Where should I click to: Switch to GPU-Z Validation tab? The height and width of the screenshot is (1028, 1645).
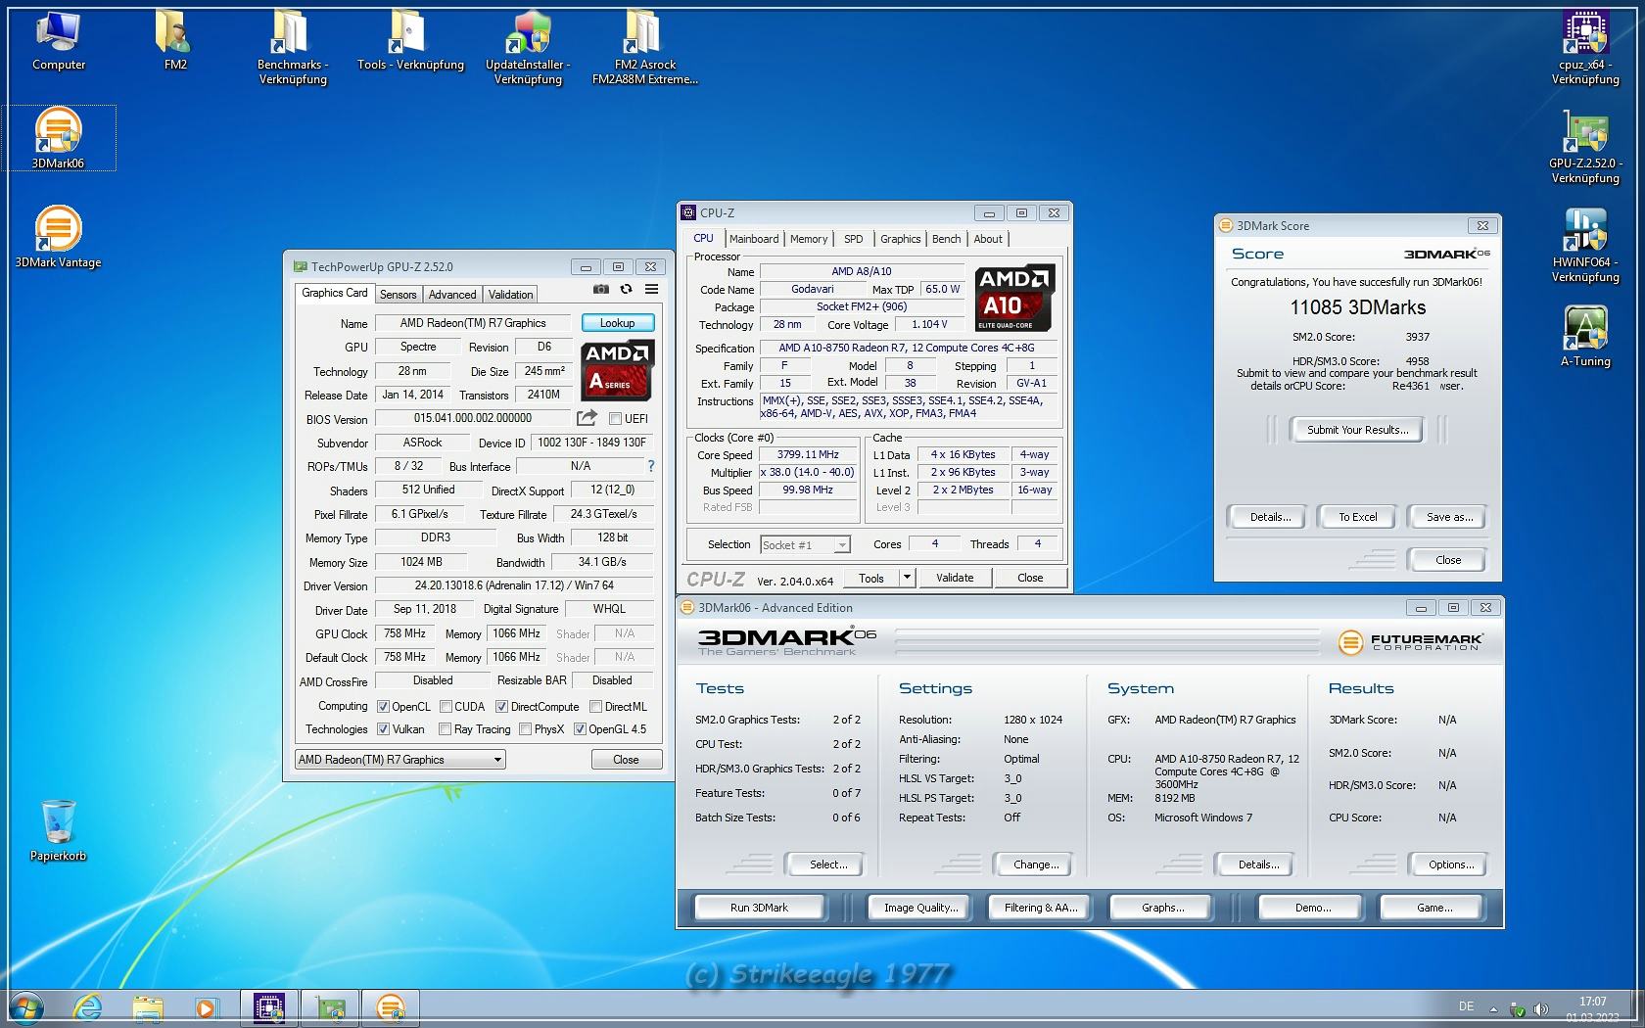(x=510, y=294)
